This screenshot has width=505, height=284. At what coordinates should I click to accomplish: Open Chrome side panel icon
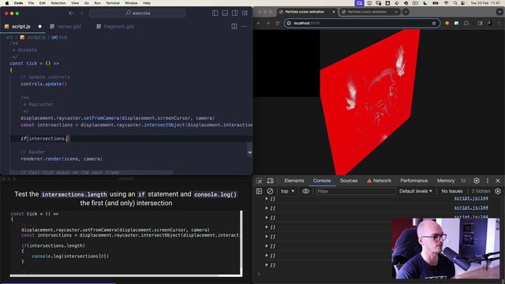coord(480,23)
